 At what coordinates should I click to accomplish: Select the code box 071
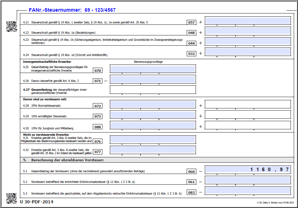click(x=98, y=81)
